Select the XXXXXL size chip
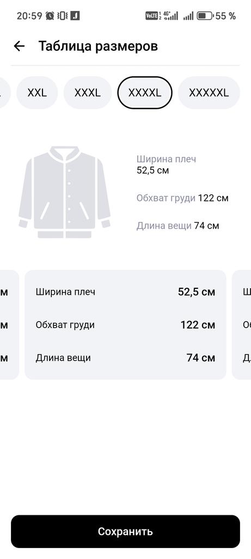 209,93
